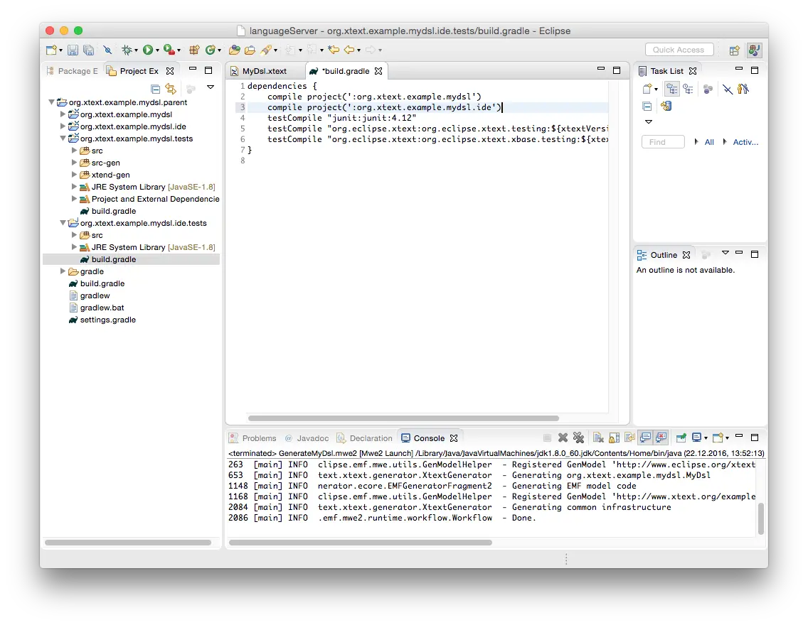
Task: Click the New Java Class icon
Action: click(x=211, y=50)
